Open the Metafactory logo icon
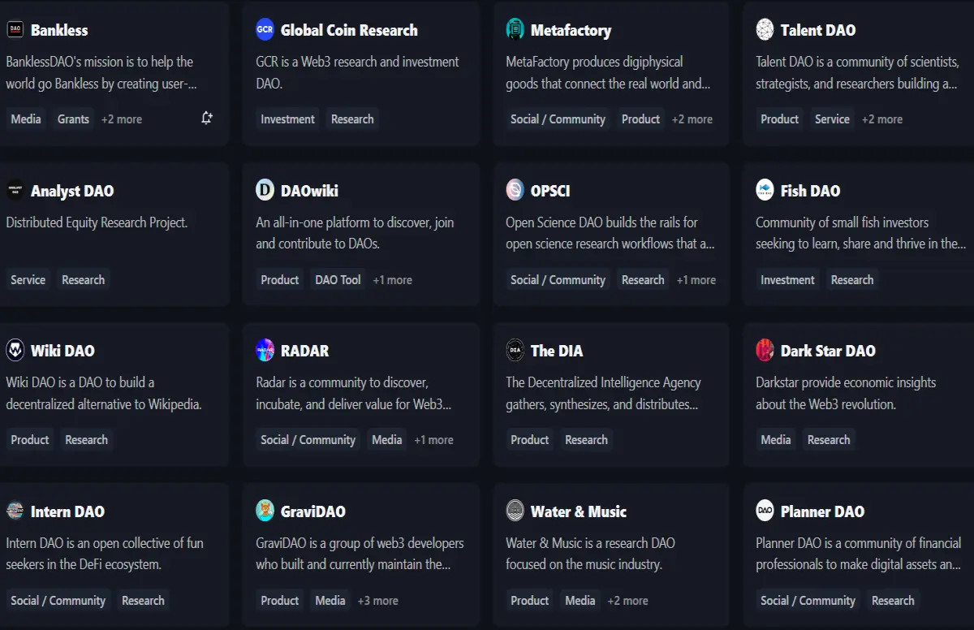The width and height of the screenshot is (974, 630). click(515, 30)
